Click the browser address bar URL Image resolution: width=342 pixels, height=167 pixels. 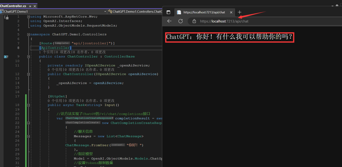click(x=224, y=21)
